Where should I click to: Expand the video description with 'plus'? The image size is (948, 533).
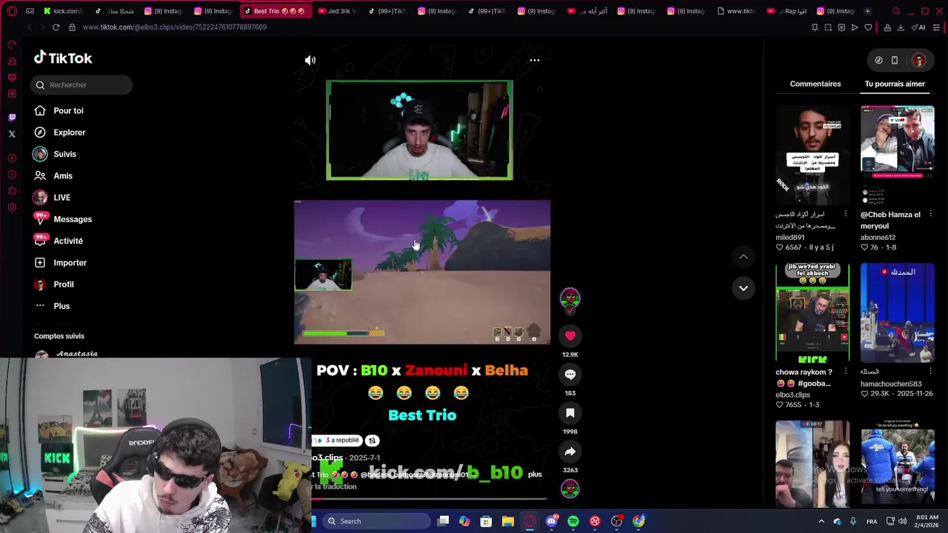tap(535, 475)
